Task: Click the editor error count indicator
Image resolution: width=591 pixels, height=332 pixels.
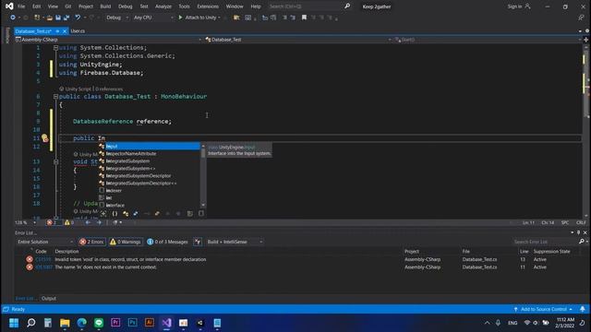Action: (x=52, y=222)
